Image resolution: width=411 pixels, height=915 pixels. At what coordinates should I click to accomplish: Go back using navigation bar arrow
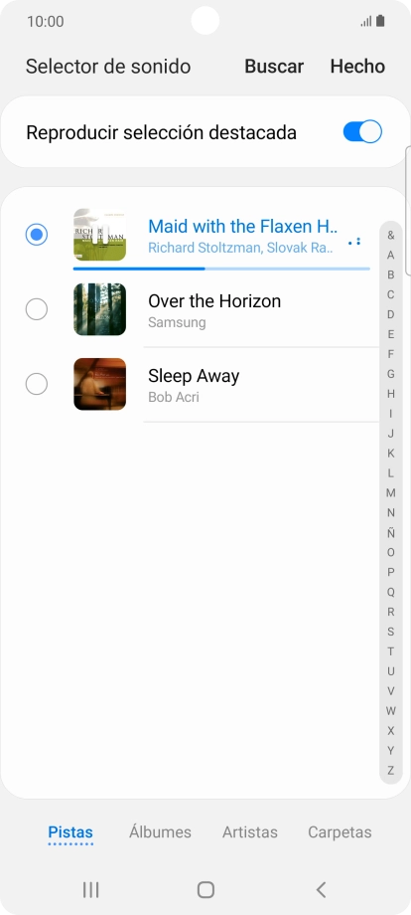coord(321,889)
